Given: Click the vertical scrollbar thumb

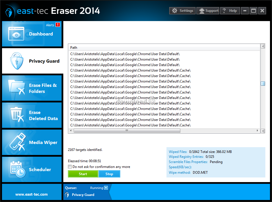Looking at the screenshot, I should coord(263,83).
